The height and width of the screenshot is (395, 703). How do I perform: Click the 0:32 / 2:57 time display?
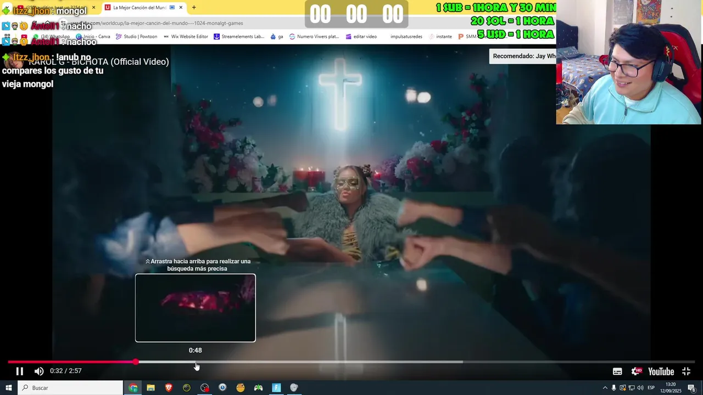tap(66, 371)
